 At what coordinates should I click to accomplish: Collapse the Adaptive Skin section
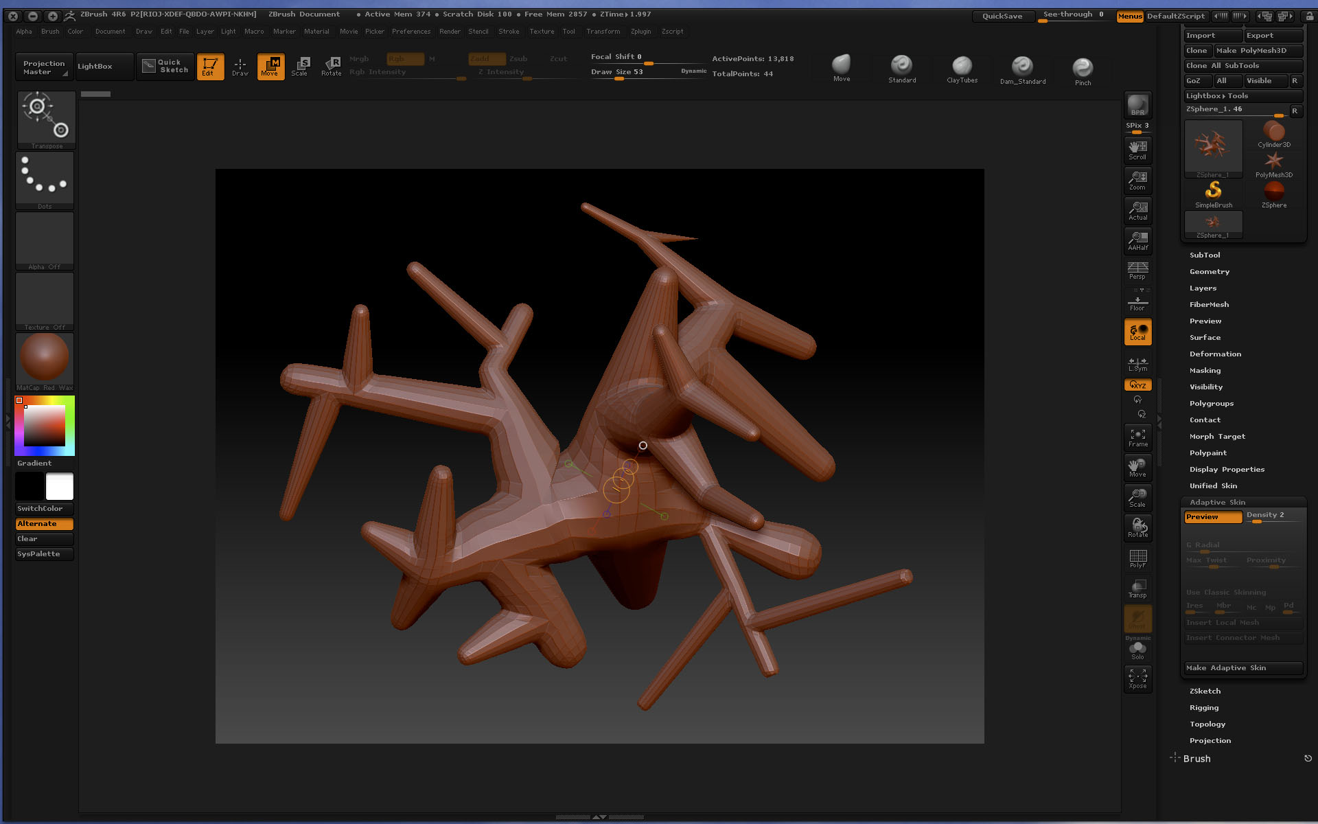[x=1217, y=502]
